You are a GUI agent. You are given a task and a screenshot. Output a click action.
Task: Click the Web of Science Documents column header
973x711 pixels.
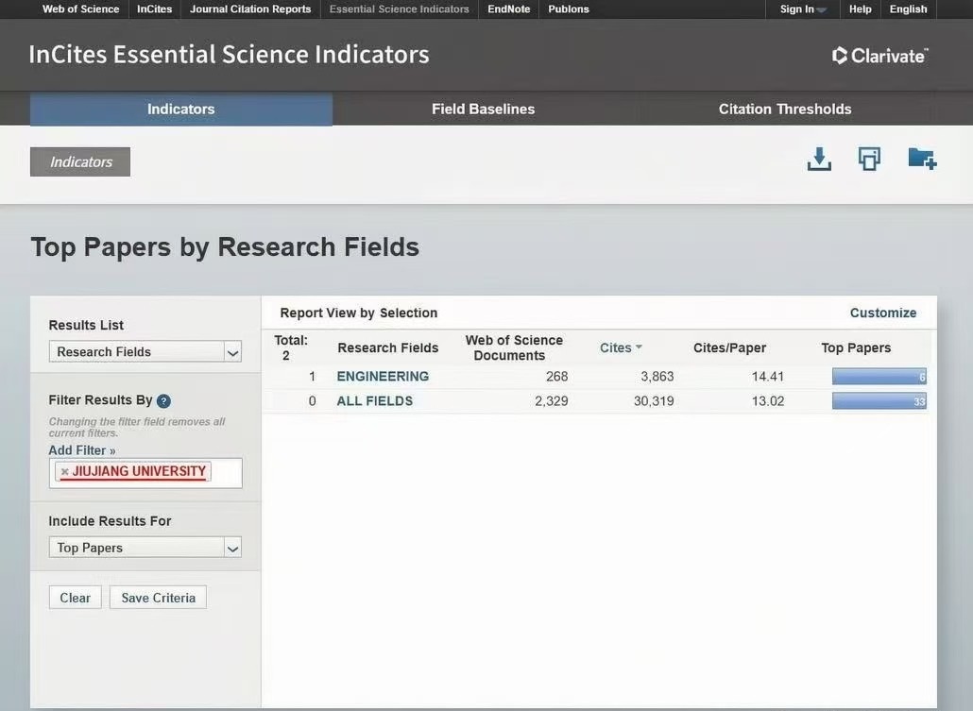pyautogui.click(x=514, y=348)
